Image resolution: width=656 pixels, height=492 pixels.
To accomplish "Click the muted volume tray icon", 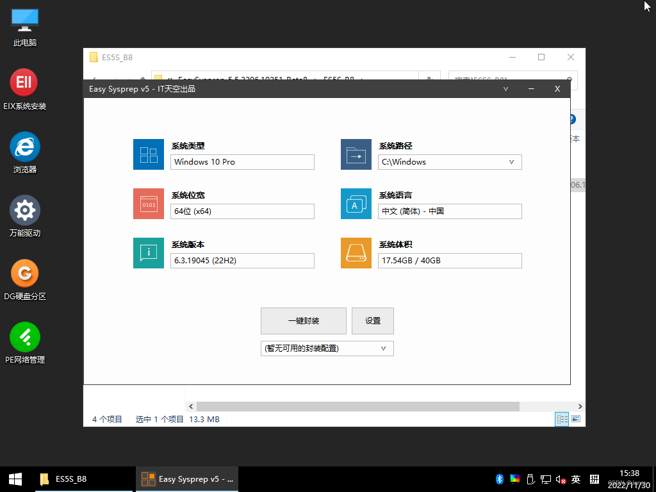I will [x=561, y=479].
